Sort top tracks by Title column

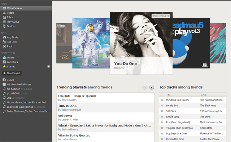coord(182,95)
